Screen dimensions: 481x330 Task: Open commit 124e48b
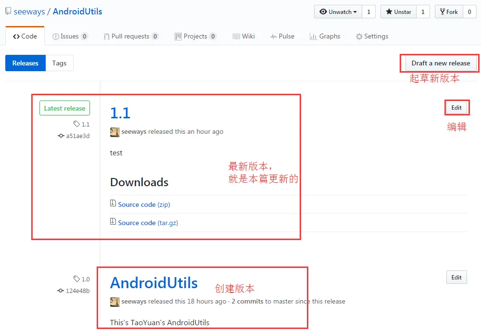(77, 291)
